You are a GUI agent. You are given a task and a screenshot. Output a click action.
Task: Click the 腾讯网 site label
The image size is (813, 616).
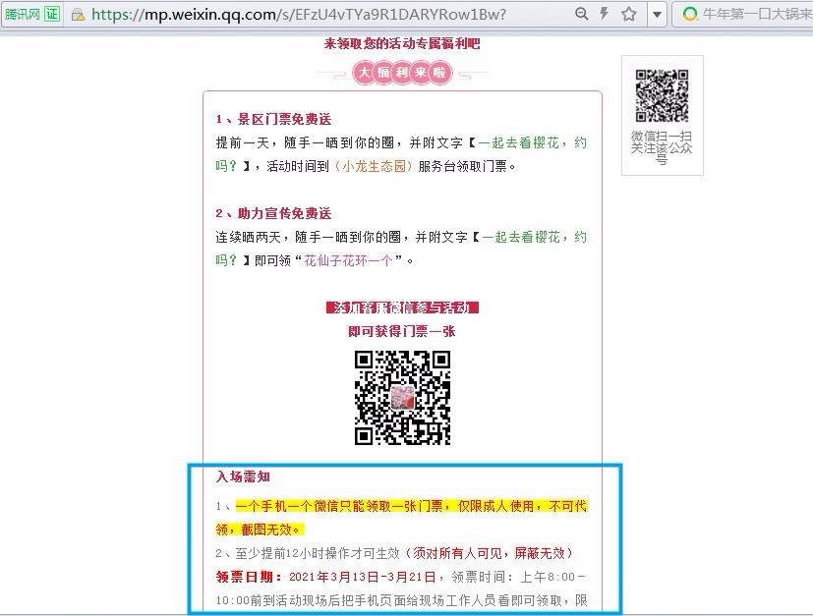coord(23,14)
